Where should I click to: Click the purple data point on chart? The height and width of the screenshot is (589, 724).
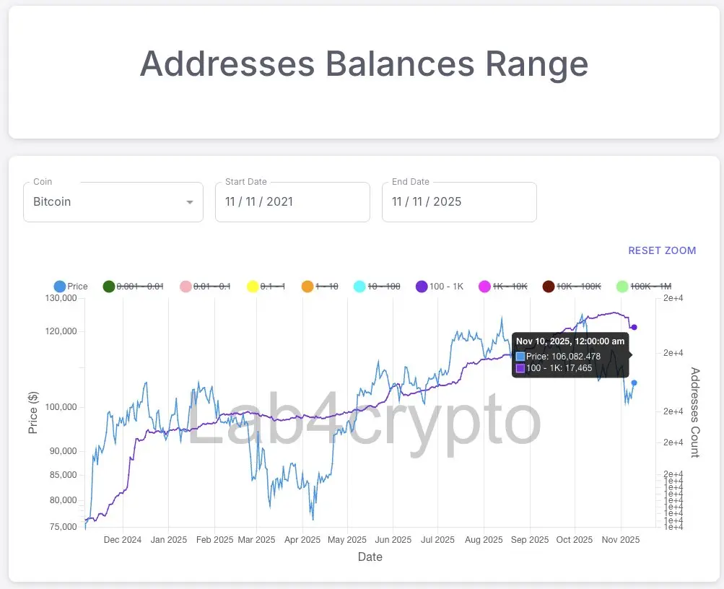coord(634,327)
